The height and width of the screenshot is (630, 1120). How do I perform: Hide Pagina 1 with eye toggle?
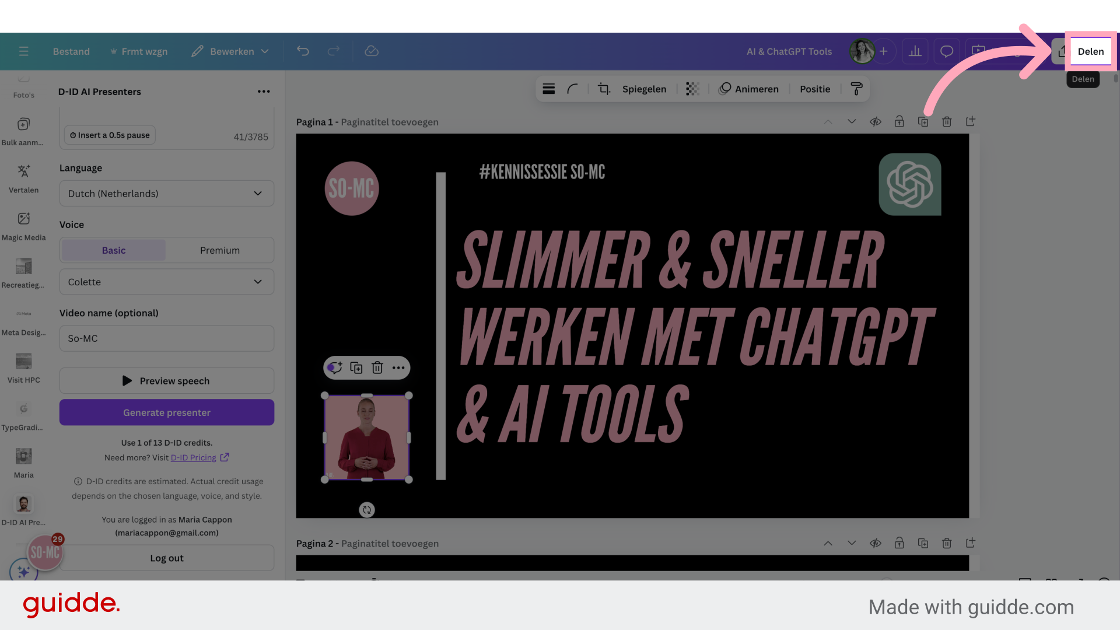tap(876, 122)
